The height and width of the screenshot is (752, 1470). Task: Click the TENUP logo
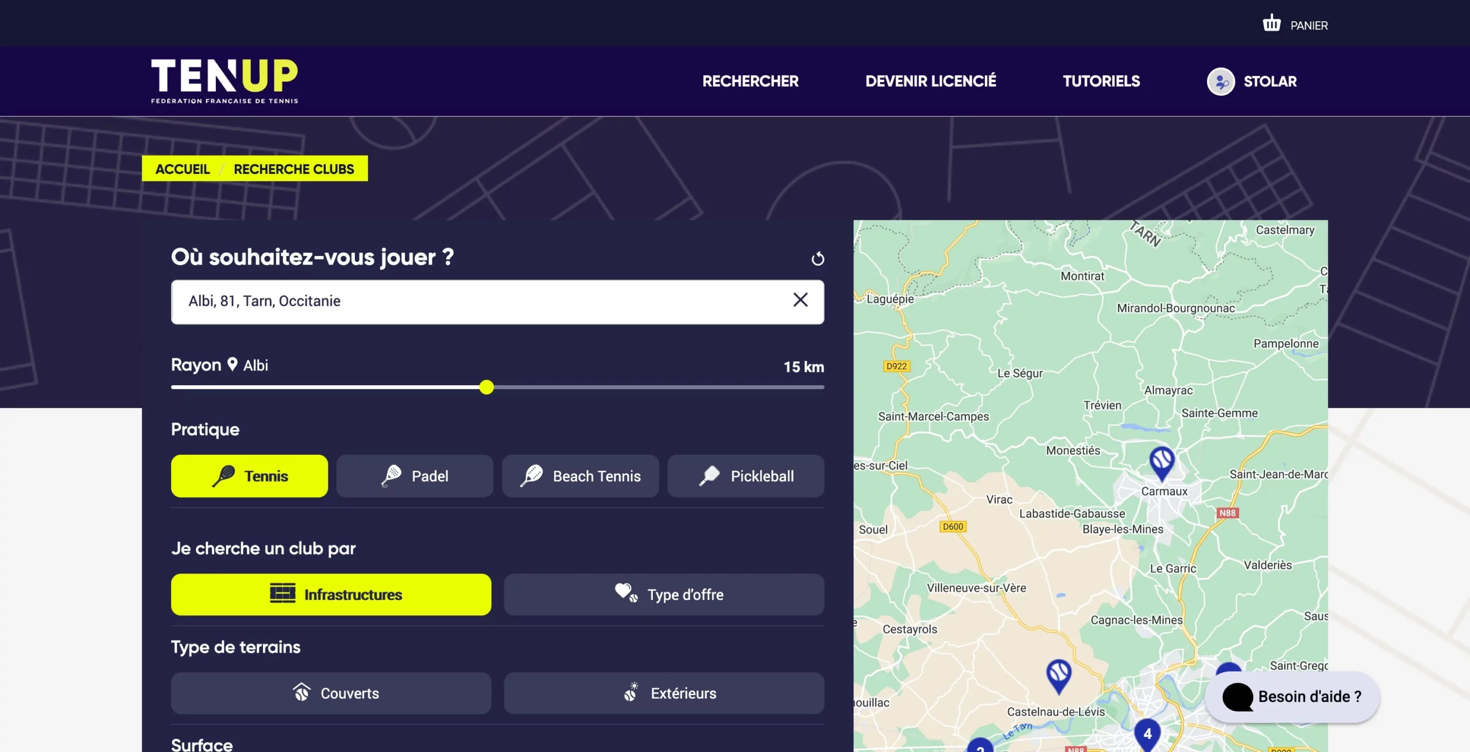coord(225,81)
